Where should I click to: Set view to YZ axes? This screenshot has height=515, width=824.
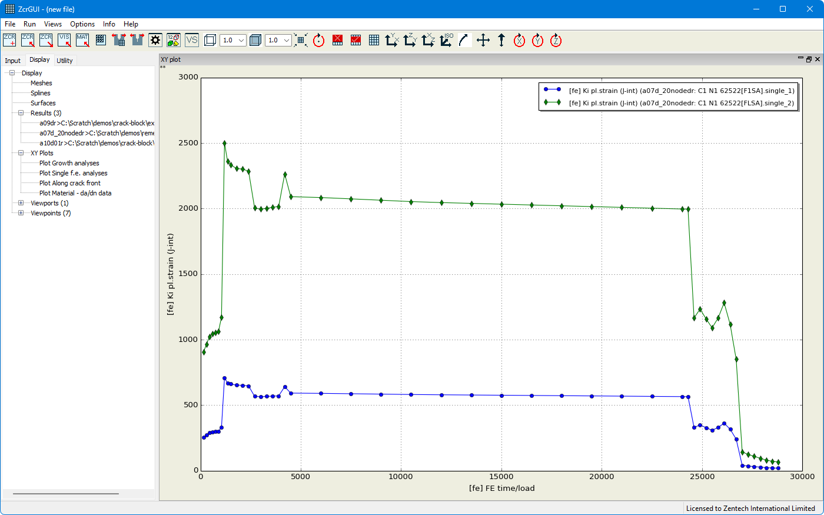pyautogui.click(x=410, y=40)
